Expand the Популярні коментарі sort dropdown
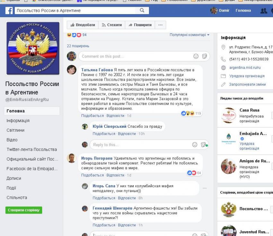 189,35
